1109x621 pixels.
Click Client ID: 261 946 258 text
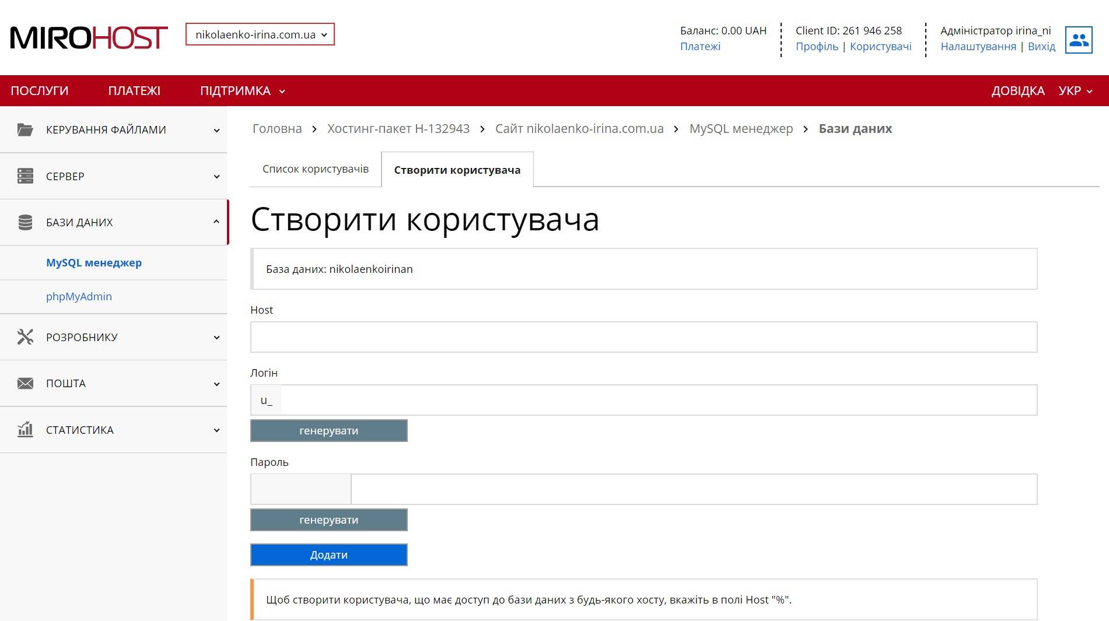click(x=849, y=30)
